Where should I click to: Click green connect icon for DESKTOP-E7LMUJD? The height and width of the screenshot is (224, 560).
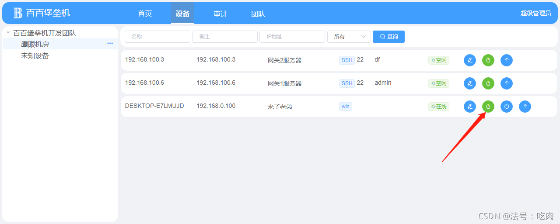click(x=488, y=107)
